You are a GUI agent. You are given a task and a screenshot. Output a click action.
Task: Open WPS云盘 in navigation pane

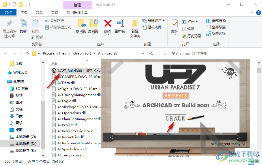click(x=18, y=72)
